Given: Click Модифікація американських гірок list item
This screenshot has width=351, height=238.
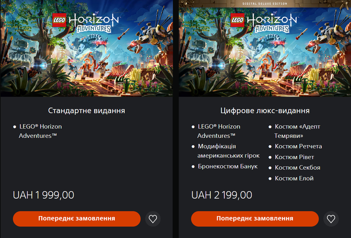Looking at the screenshot, I should point(226,151).
